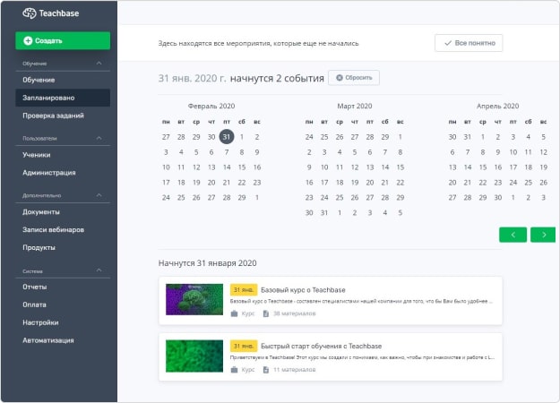This screenshot has height=403, width=560.
Task: Click the purple Базовый курс thumbnail
Action: pyautogui.click(x=194, y=299)
